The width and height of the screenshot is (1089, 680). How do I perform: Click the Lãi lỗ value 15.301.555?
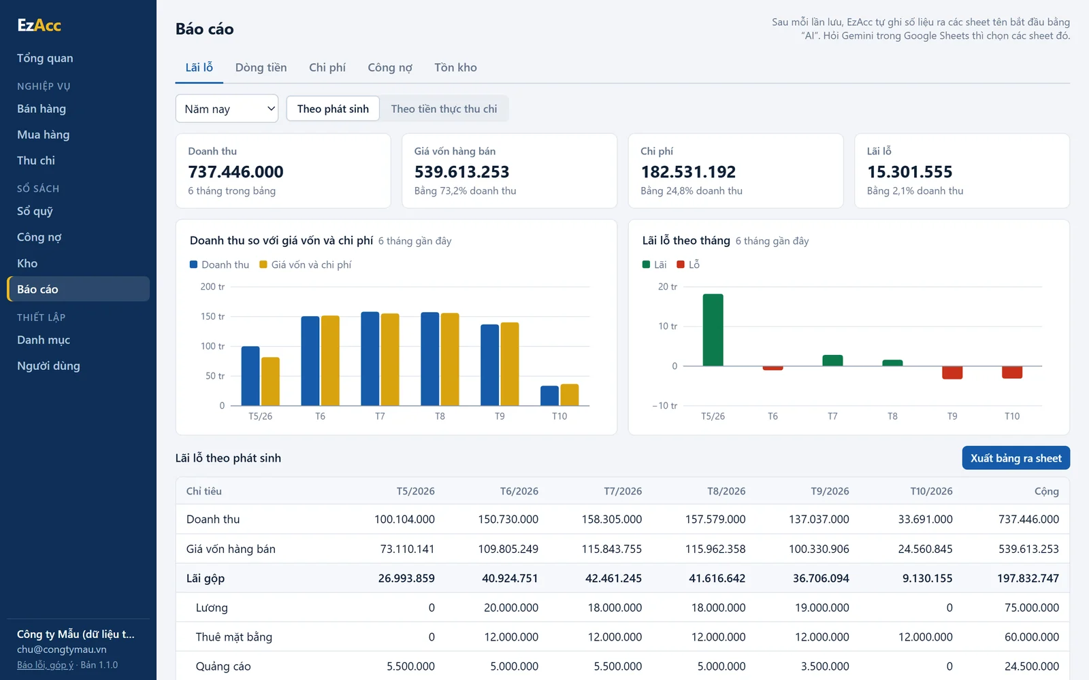(909, 172)
